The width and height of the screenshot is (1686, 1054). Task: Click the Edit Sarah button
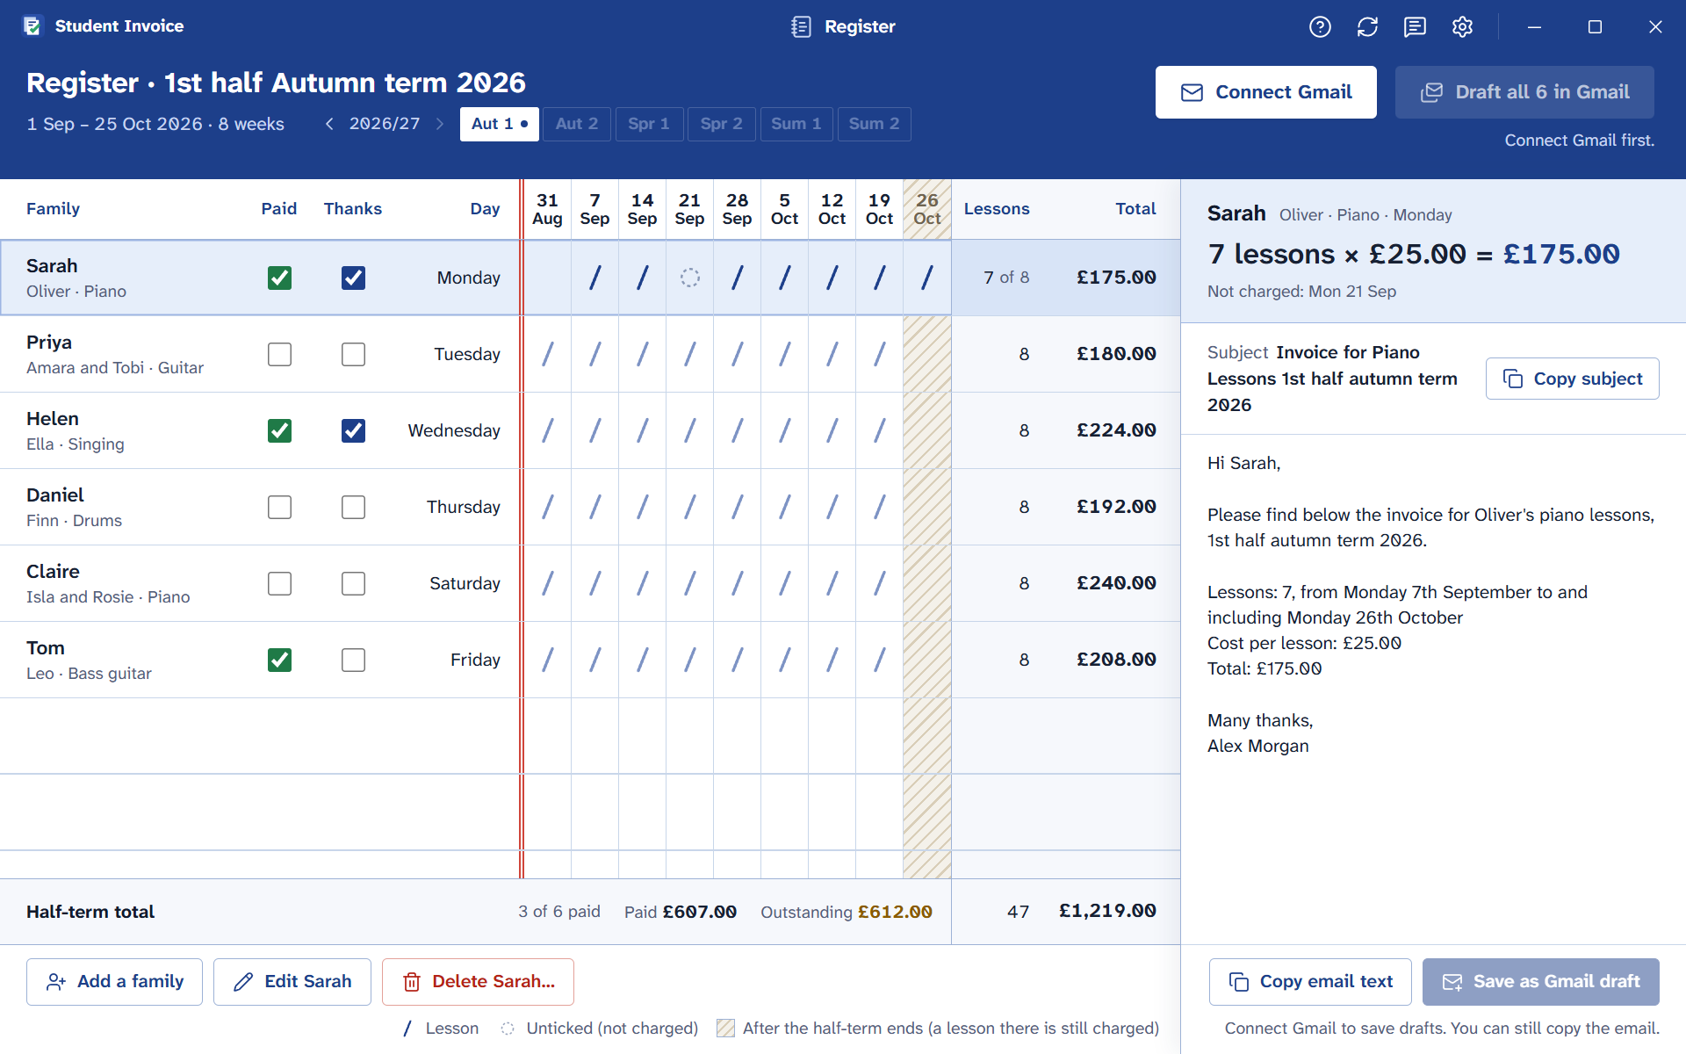tap(292, 981)
